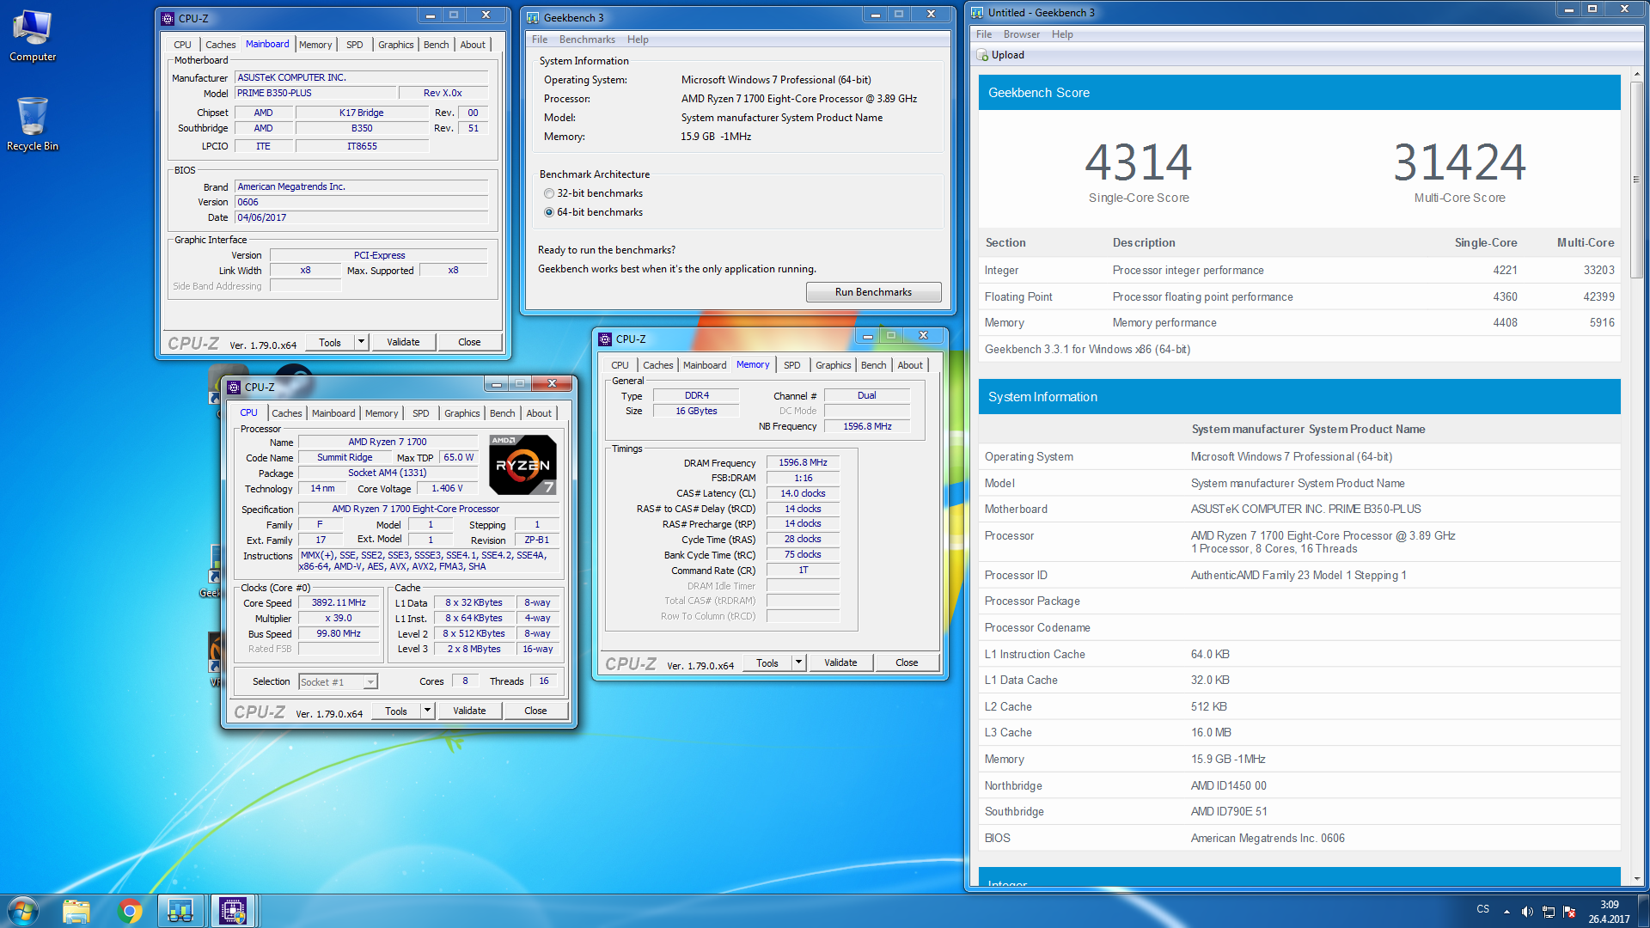
Task: Click the volume speaker tray icon
Action: [x=1527, y=912]
